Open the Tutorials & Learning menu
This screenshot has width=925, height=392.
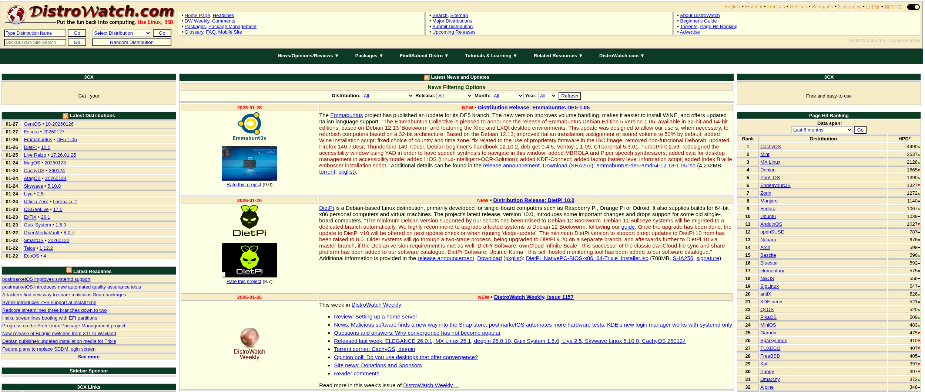tap(490, 56)
